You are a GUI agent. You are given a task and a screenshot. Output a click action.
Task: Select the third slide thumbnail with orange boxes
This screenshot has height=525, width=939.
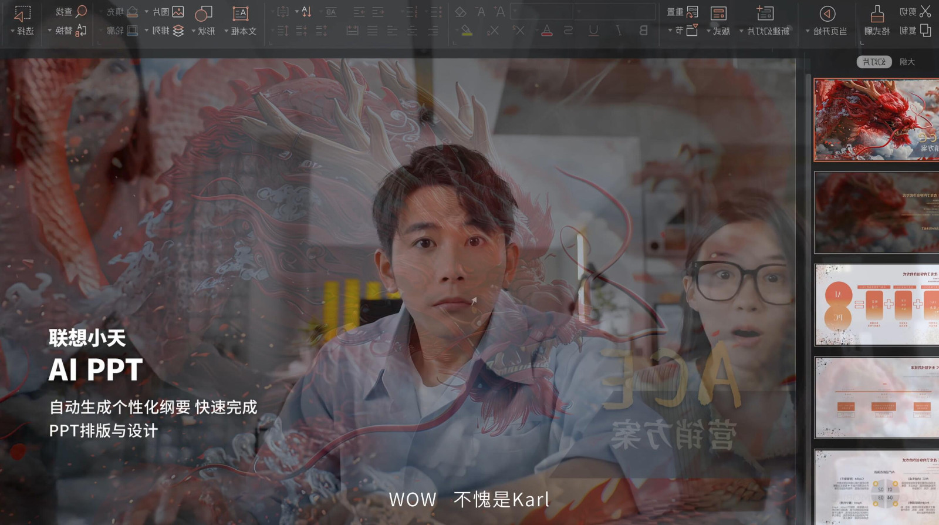(876, 305)
